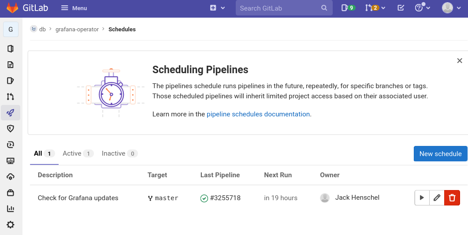Open Analytics chart sidebar icon
Viewport: 468px width, 235px height.
pyautogui.click(x=11, y=209)
